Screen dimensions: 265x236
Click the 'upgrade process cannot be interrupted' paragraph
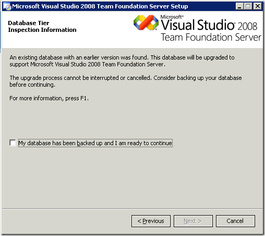[126, 81]
